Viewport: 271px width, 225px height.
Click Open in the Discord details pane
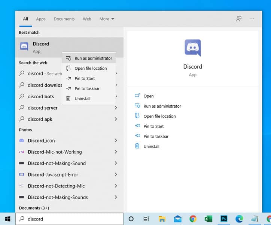(x=149, y=96)
